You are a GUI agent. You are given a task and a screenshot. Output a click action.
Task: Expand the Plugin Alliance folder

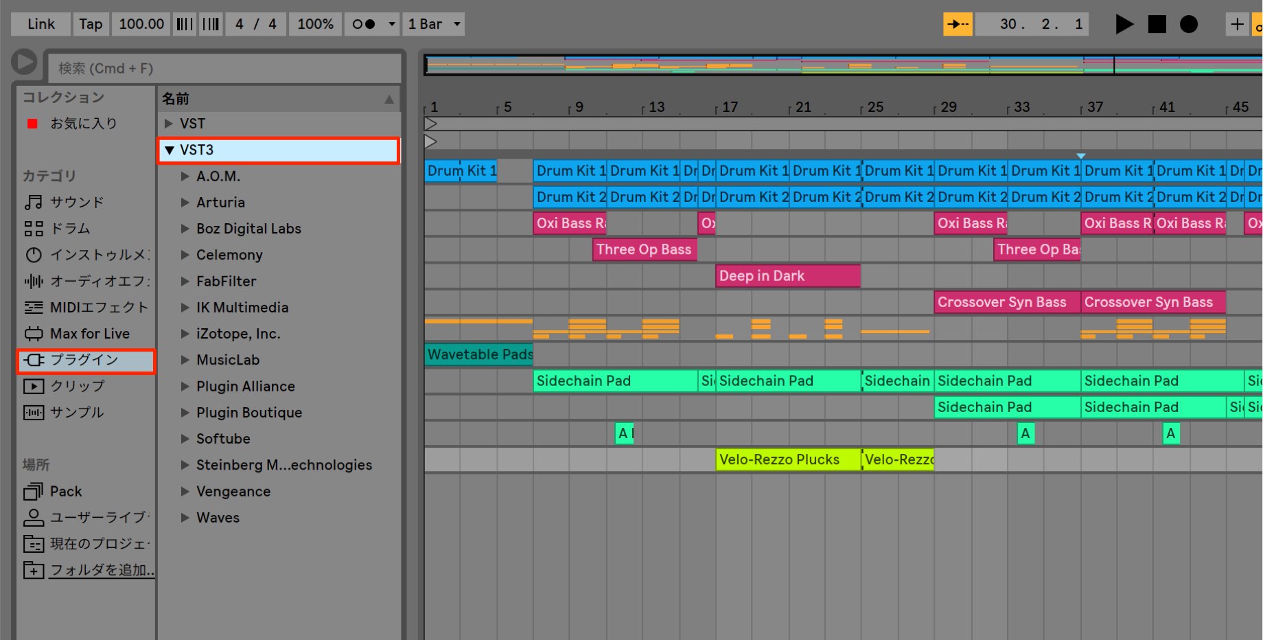tap(185, 386)
